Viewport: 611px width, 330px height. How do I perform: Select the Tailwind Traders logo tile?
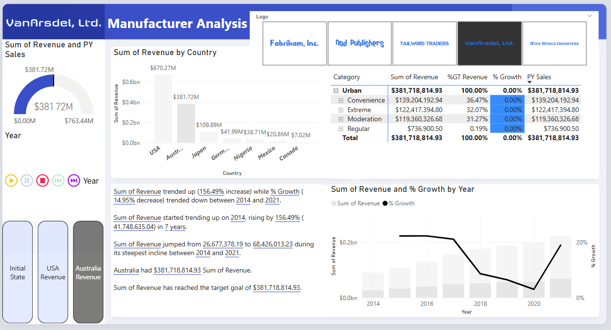[425, 43]
